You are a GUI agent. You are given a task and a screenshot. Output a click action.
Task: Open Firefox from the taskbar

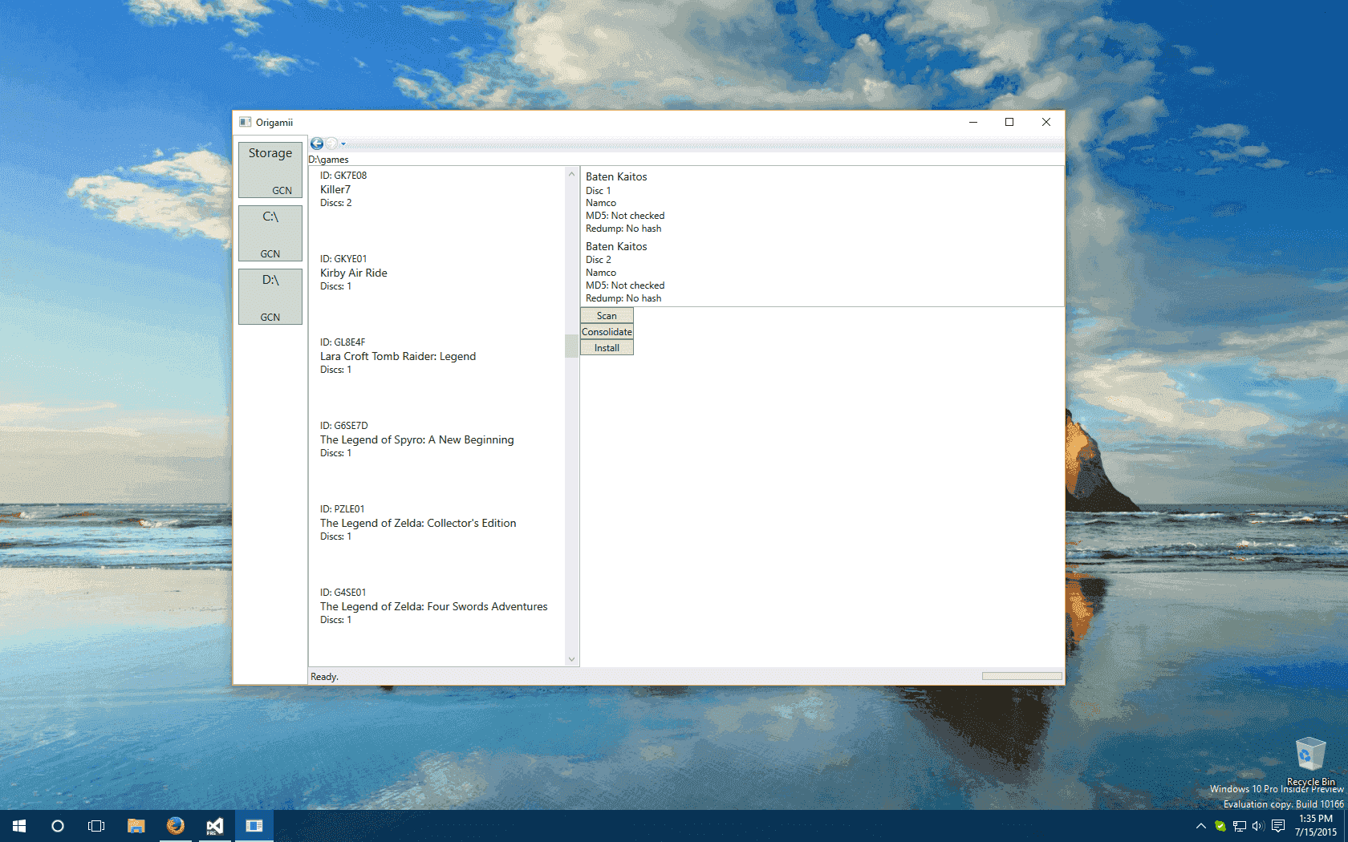[175, 826]
